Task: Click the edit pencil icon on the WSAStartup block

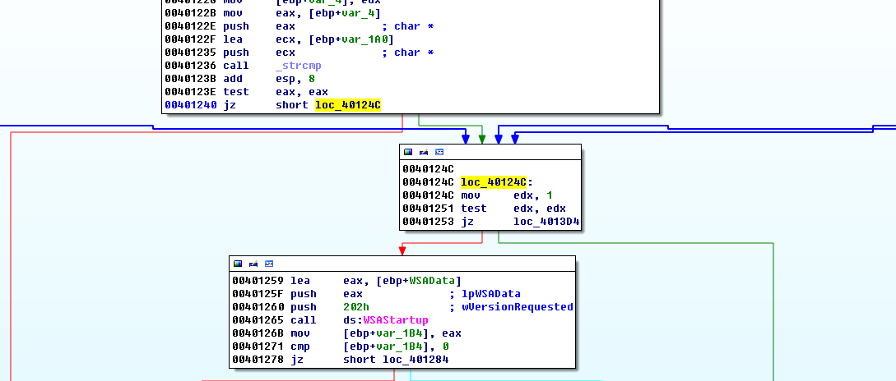Action: tap(253, 264)
